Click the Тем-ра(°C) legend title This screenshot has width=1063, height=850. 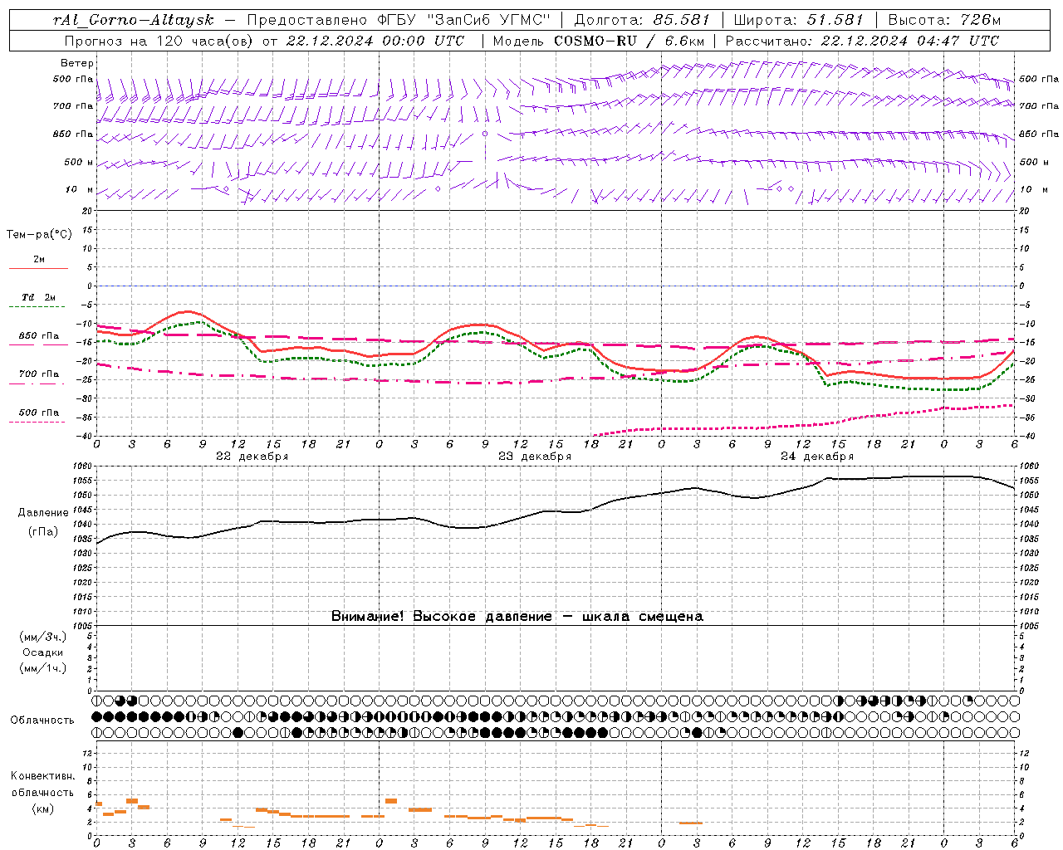pyautogui.click(x=39, y=235)
